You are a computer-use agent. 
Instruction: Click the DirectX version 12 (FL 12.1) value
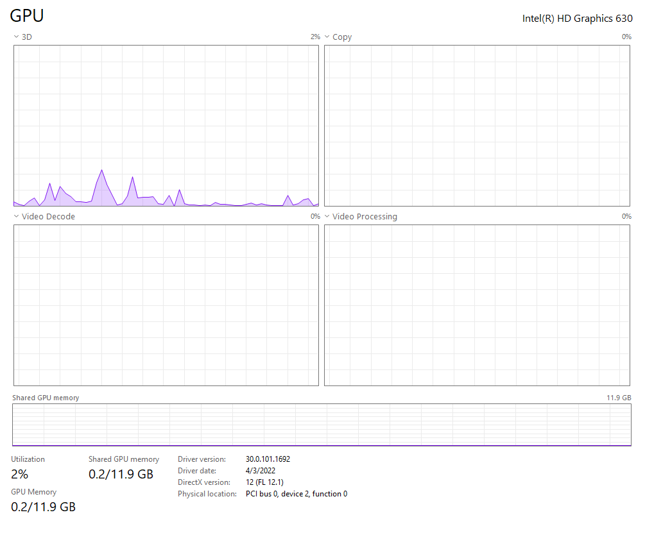pyautogui.click(x=264, y=482)
